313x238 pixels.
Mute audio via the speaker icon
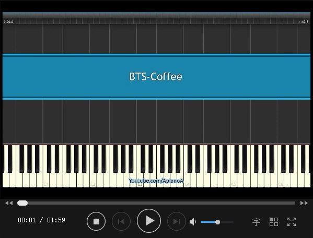coord(193,222)
